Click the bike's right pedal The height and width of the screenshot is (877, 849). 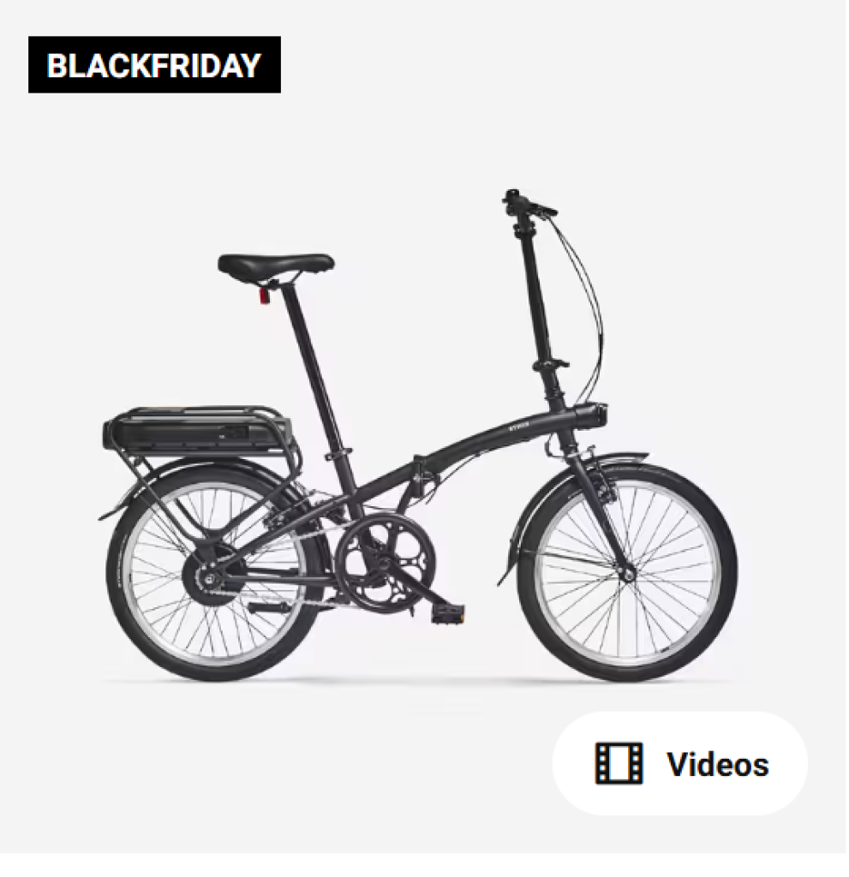447,613
